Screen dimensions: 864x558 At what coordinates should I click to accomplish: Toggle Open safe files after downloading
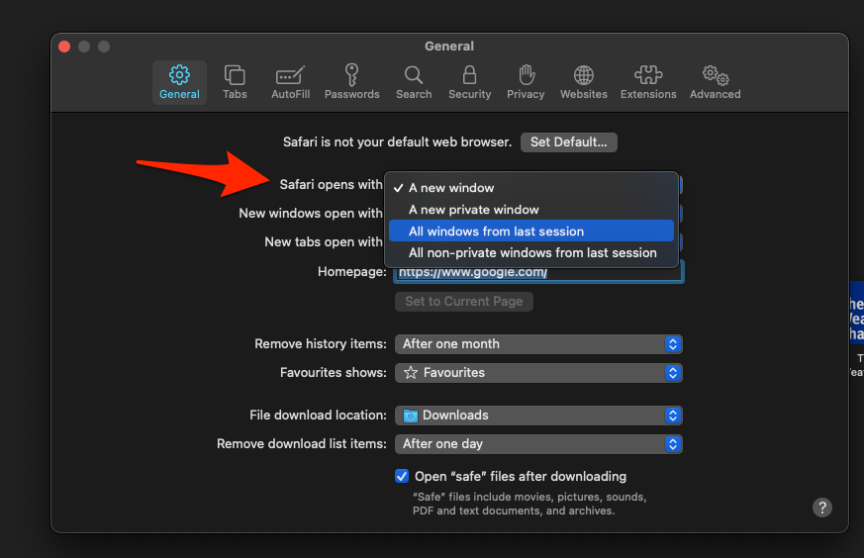(x=402, y=476)
